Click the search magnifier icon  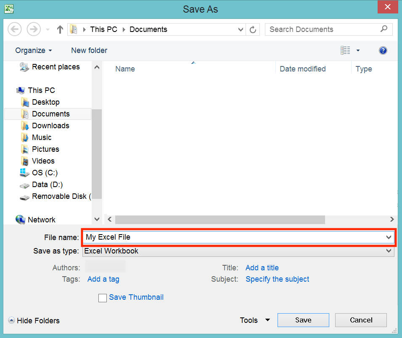click(x=384, y=29)
